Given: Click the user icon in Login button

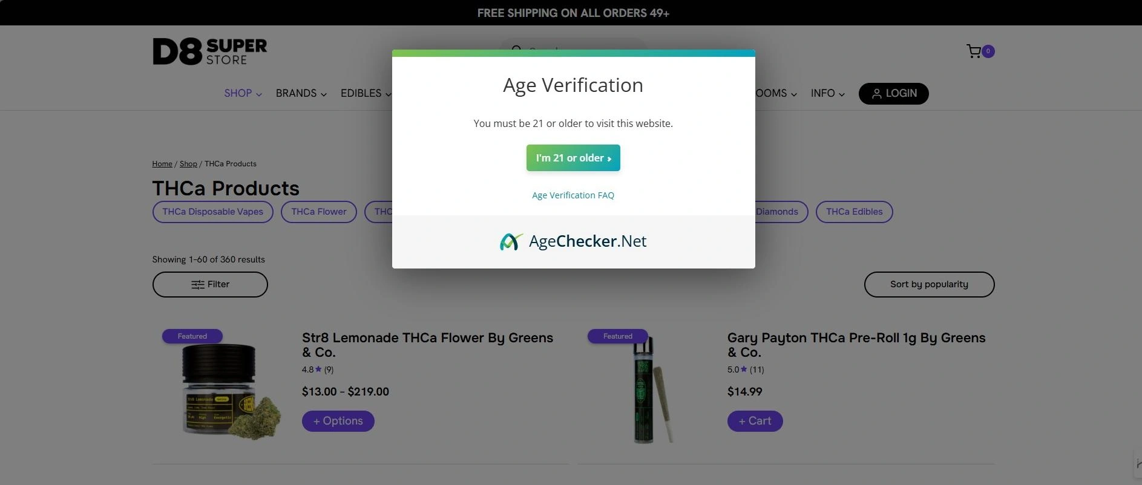Looking at the screenshot, I should [x=876, y=94].
